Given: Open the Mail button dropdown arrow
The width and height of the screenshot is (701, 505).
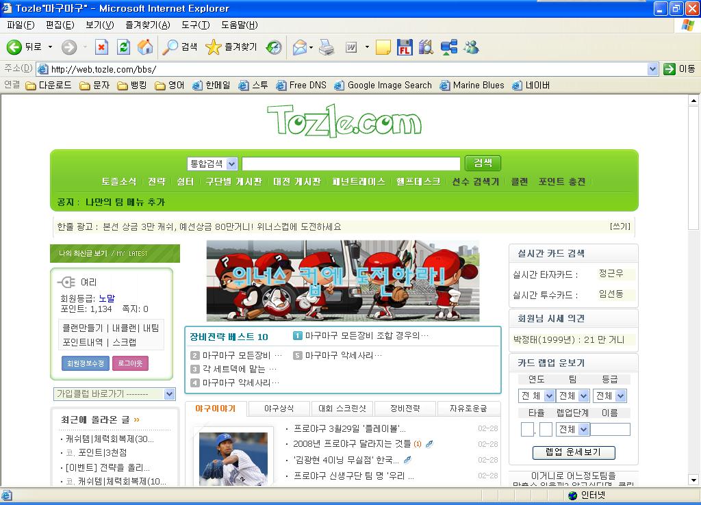Looking at the screenshot, I should [x=311, y=47].
